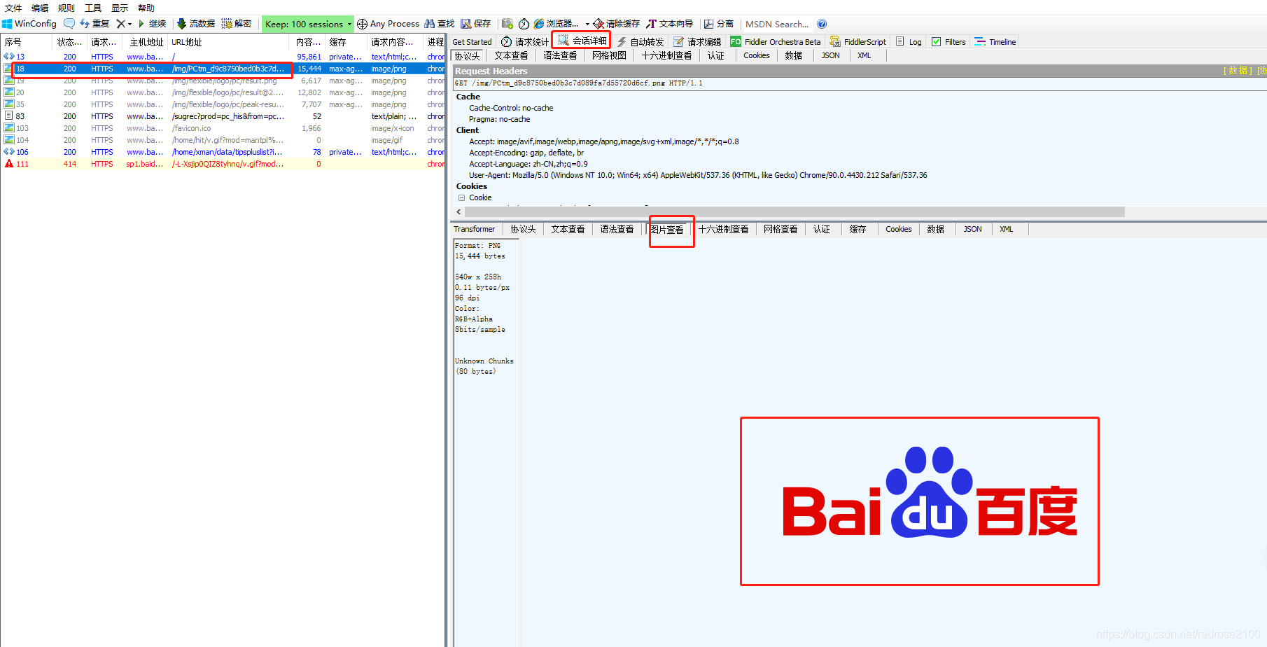Select response 缓存 tab
The width and height of the screenshot is (1267, 647).
click(857, 229)
